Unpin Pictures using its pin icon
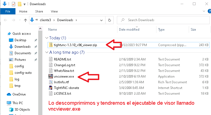The width and height of the screenshot is (211, 115). [36, 60]
